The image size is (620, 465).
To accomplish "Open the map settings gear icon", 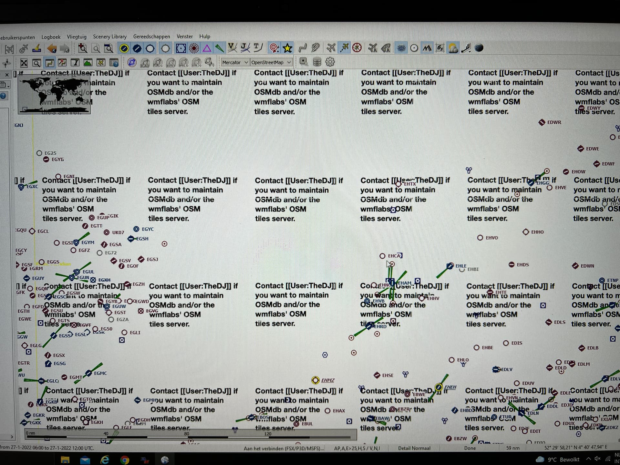I will coord(330,62).
